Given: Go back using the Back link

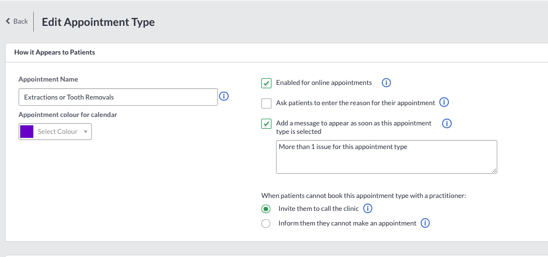Looking at the screenshot, I should [x=16, y=21].
